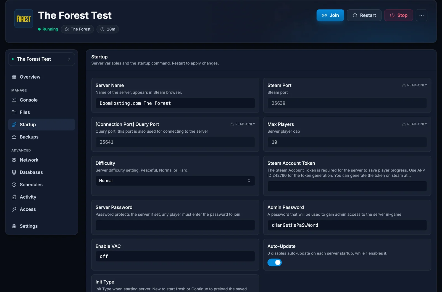
Task: Click The Forest game logo thumbnail
Action: pos(24,18)
